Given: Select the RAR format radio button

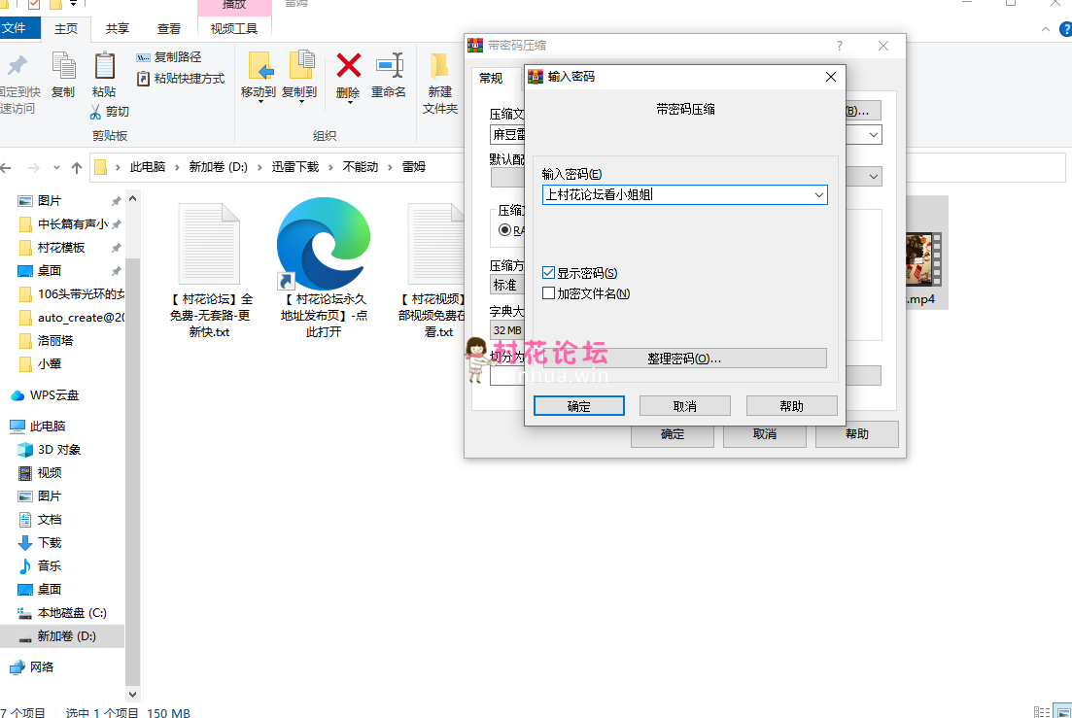Looking at the screenshot, I should [504, 229].
